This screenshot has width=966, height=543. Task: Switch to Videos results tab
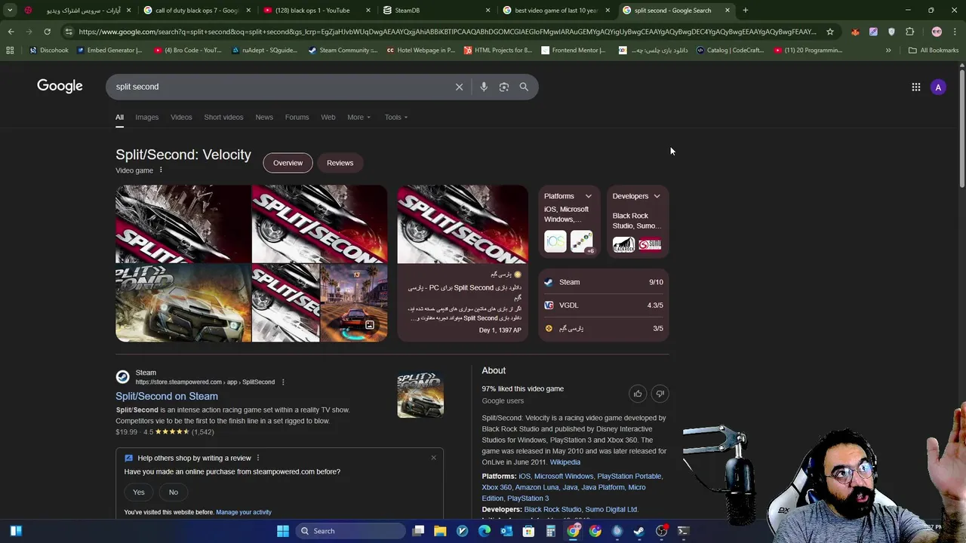pyautogui.click(x=181, y=117)
